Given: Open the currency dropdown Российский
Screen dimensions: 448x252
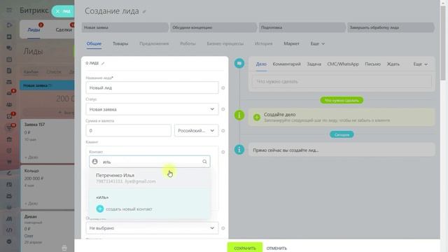Looking at the screenshot, I should [x=196, y=131].
